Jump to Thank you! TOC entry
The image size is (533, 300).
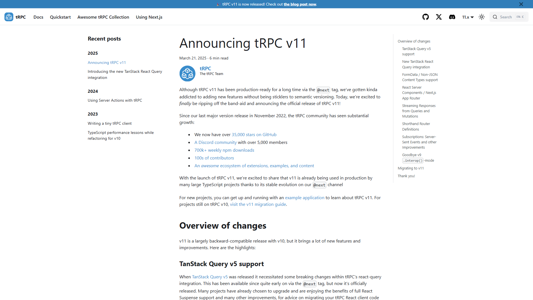point(406,176)
